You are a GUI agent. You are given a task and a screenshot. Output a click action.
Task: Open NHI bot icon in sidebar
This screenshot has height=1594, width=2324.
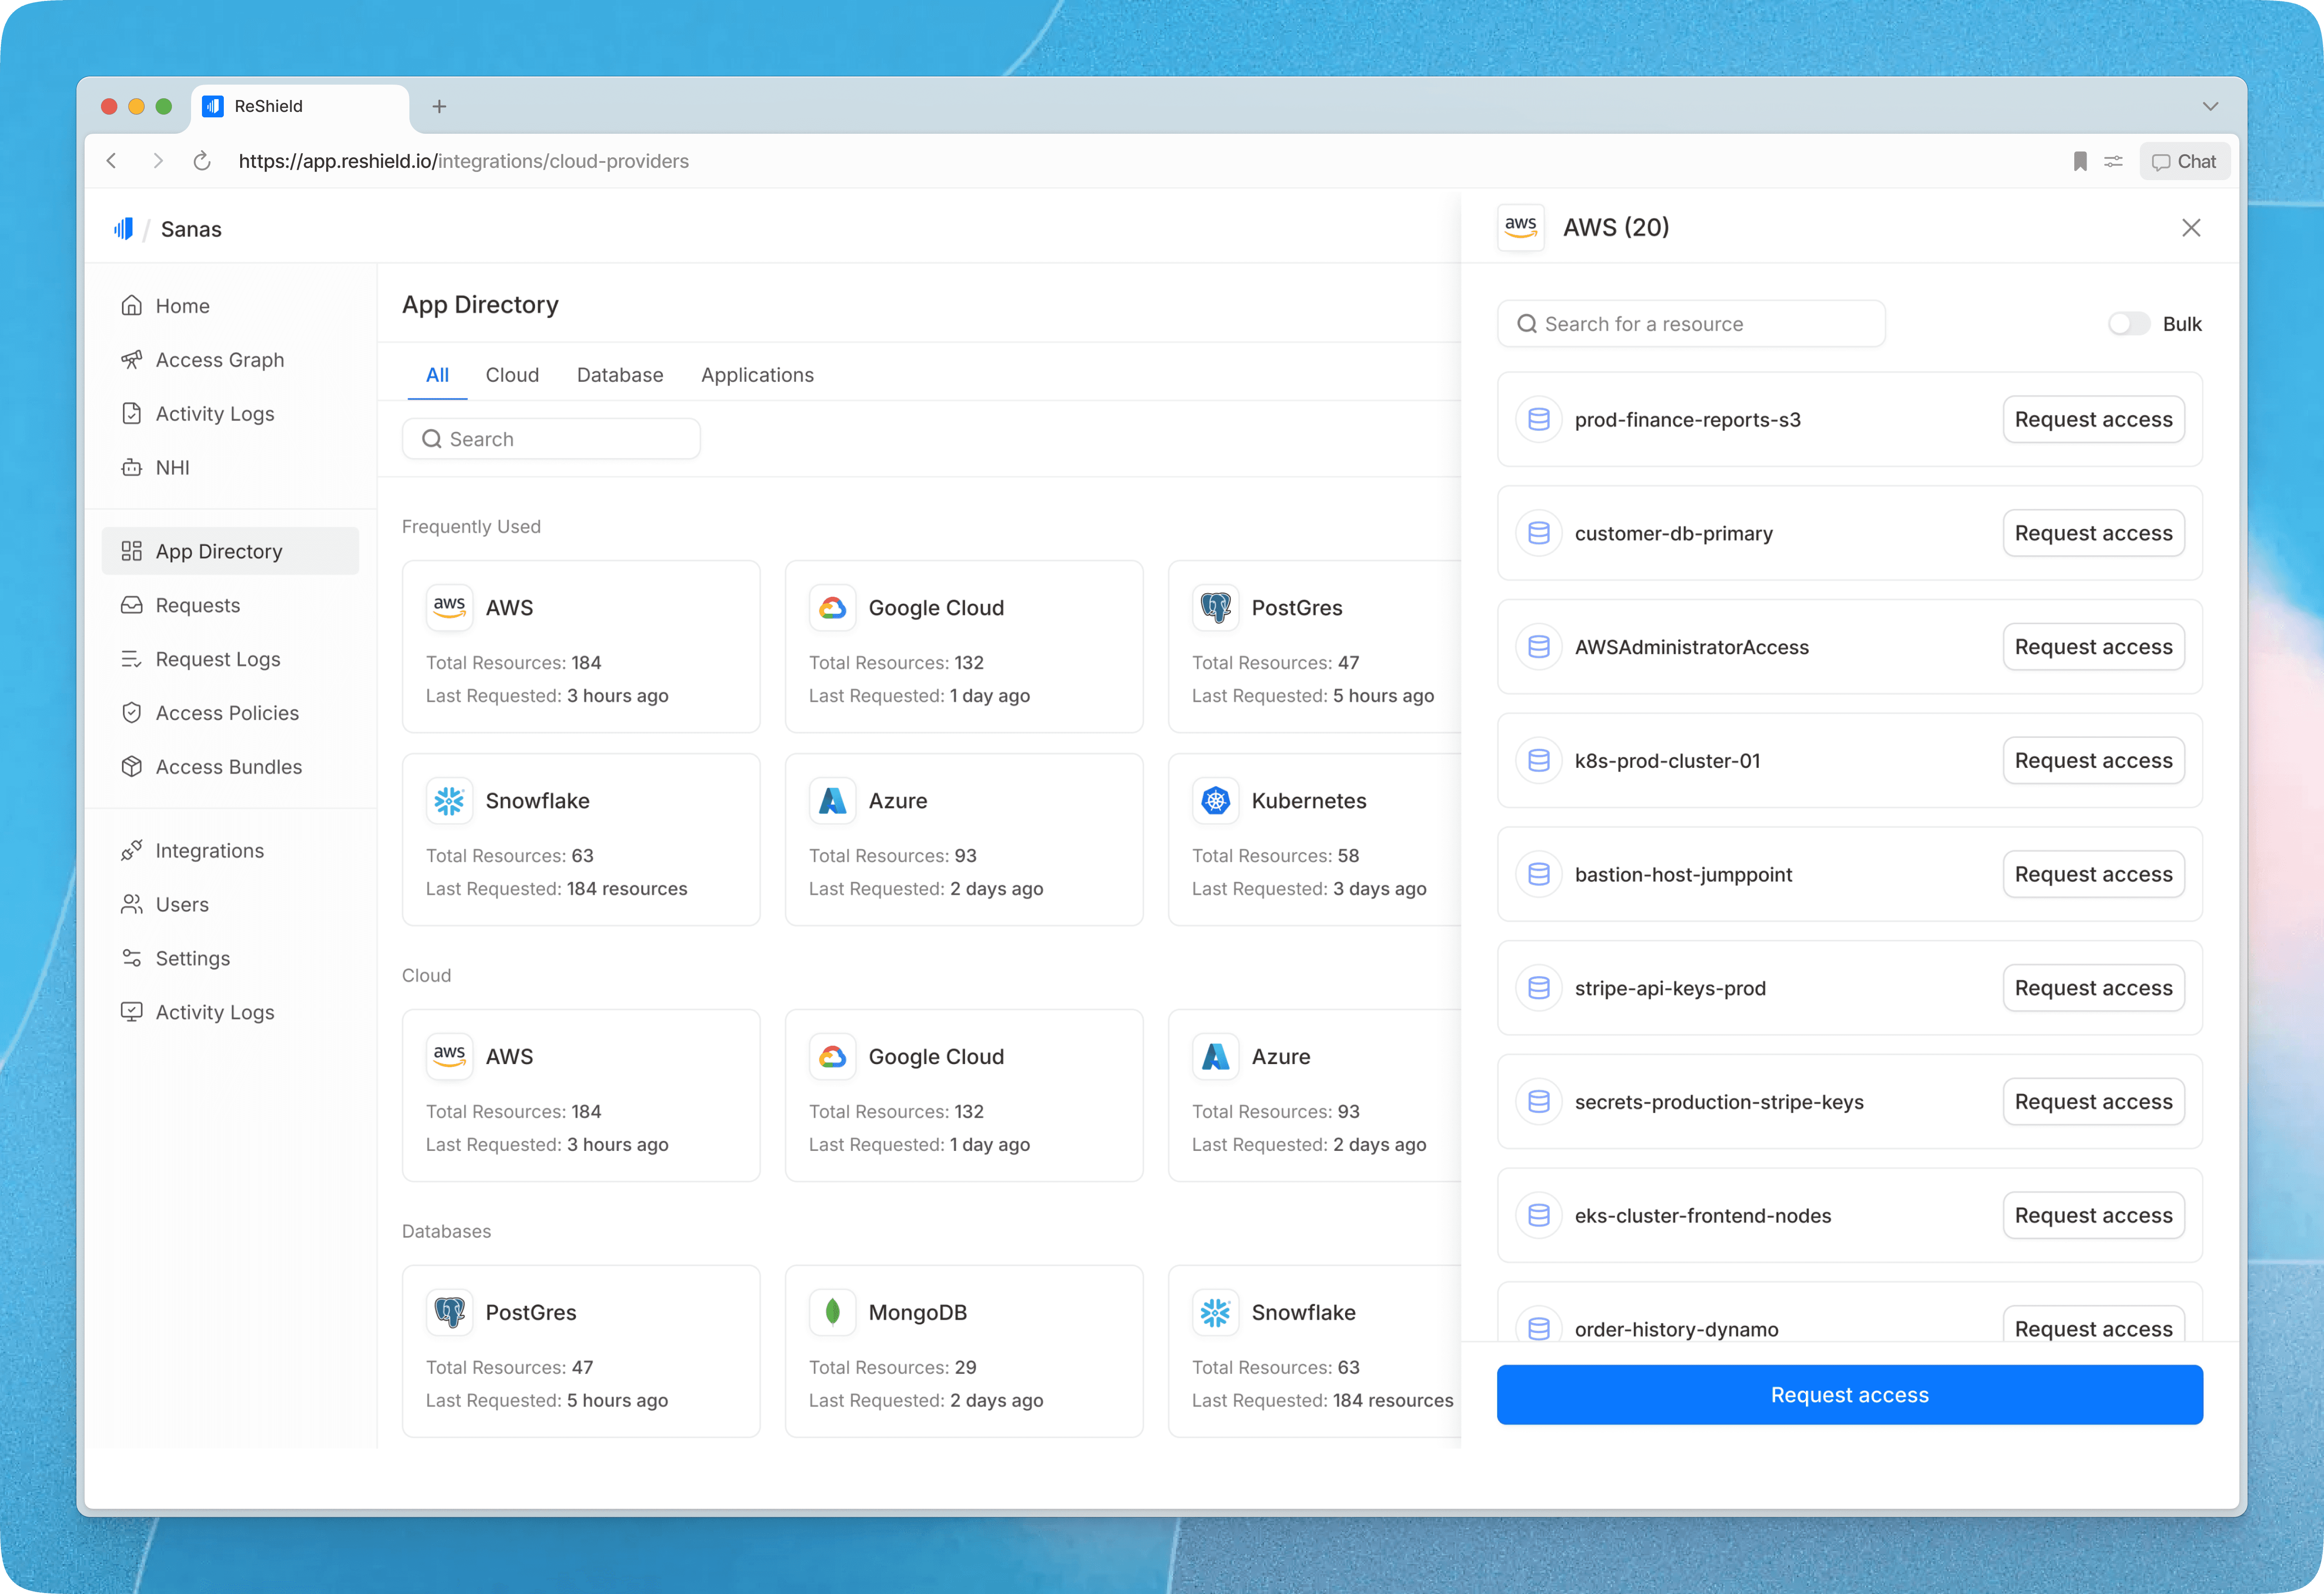tap(131, 468)
